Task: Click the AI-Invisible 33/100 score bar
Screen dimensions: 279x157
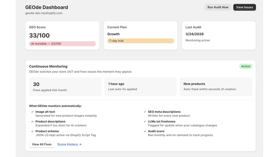Action: pos(62,44)
